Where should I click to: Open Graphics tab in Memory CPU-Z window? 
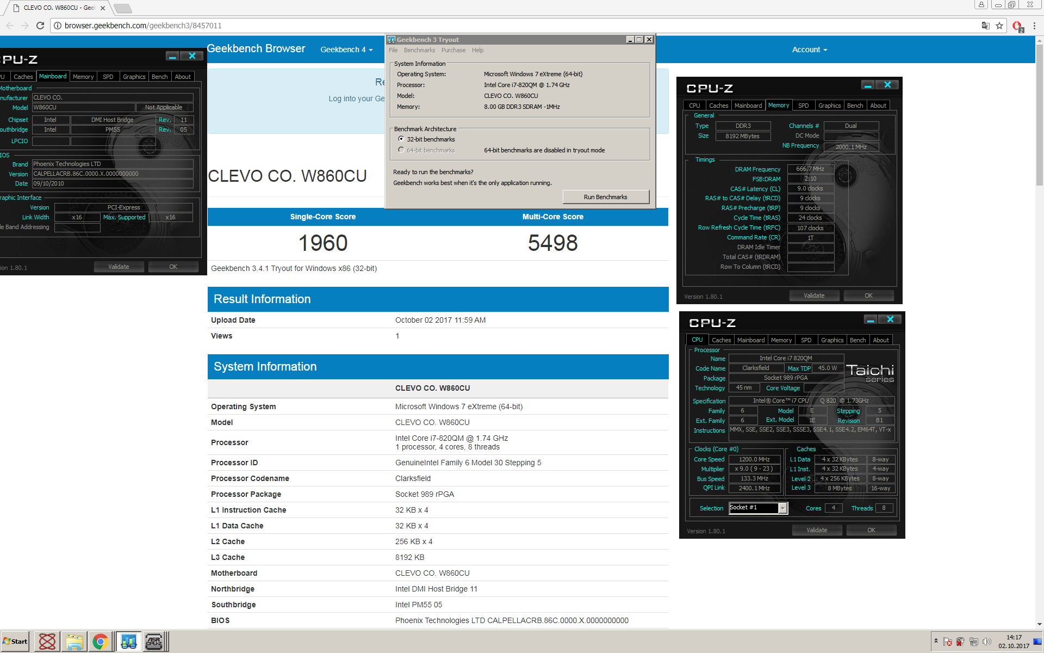tap(829, 106)
